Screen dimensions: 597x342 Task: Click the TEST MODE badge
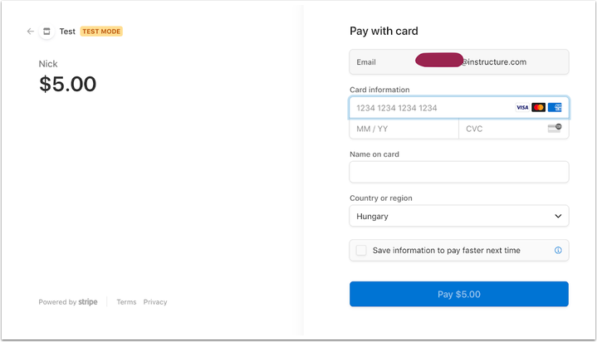click(x=101, y=32)
